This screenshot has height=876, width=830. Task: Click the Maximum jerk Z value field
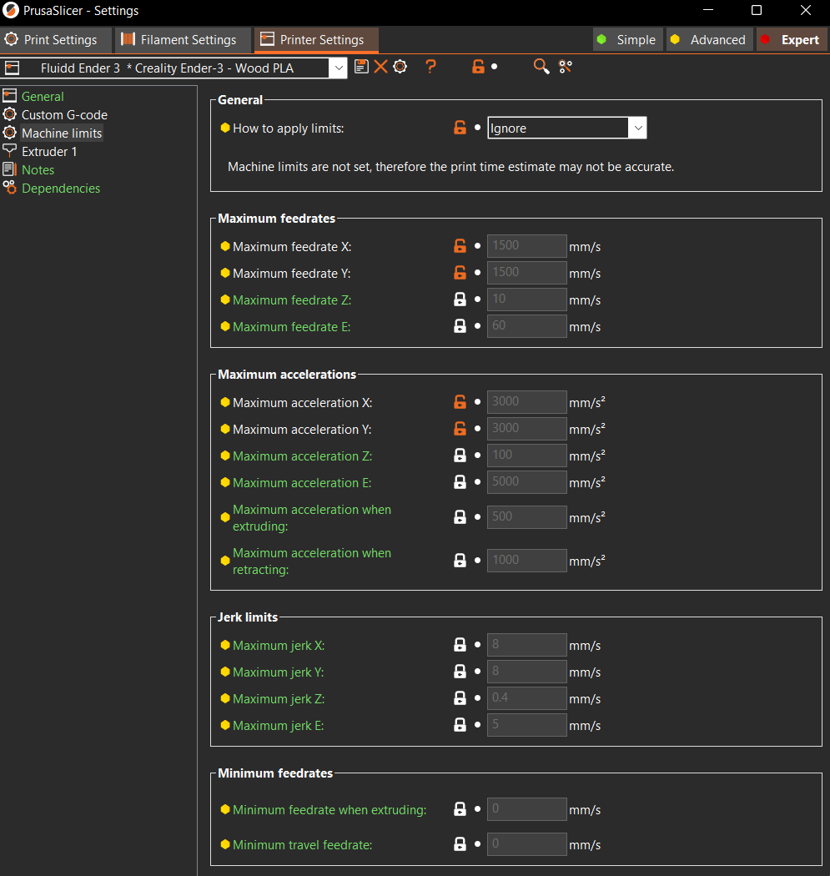pyautogui.click(x=526, y=698)
